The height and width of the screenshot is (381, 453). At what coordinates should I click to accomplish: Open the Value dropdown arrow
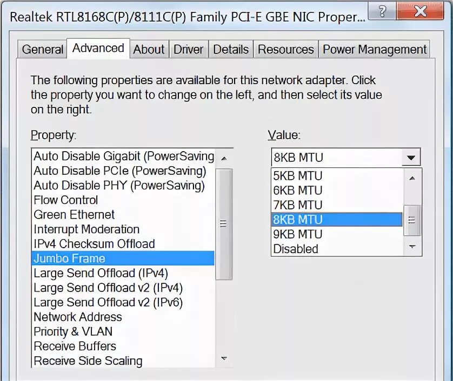coord(411,158)
